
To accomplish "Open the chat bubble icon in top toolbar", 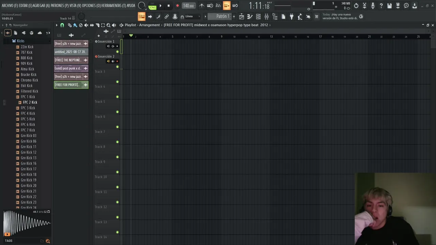I will pyautogui.click(x=406, y=6).
